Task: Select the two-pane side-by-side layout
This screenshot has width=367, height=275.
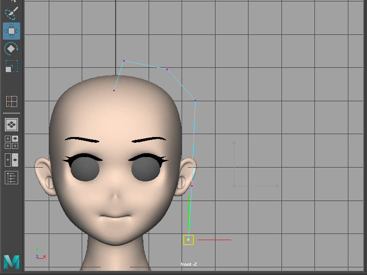Action: click(11, 160)
